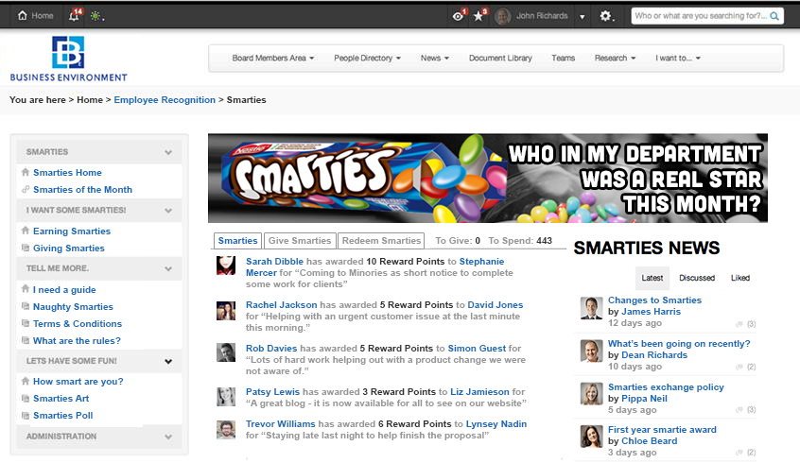This screenshot has width=800, height=463.
Task: Click comments icon for Smarties exchange policy
Action: 739,410
